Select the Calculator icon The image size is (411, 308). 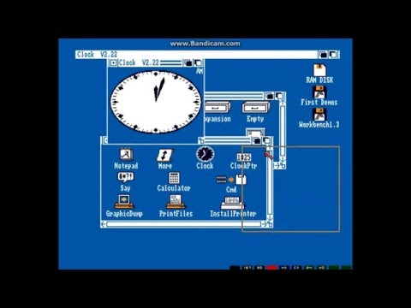pyautogui.click(x=174, y=181)
